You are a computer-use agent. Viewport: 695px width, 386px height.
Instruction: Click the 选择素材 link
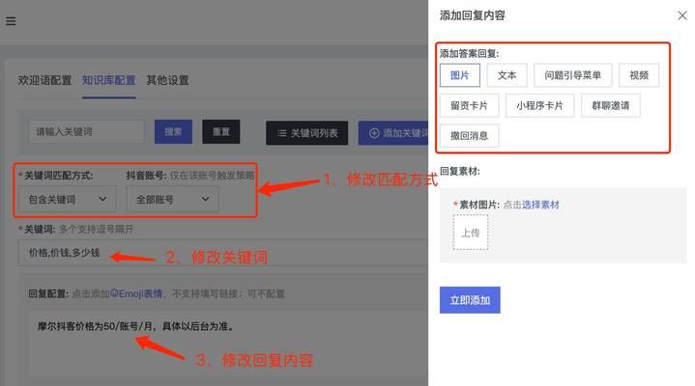[540, 205]
